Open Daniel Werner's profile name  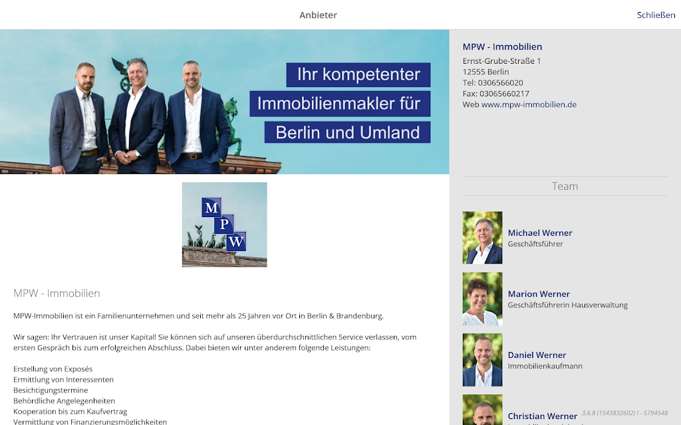(x=537, y=355)
